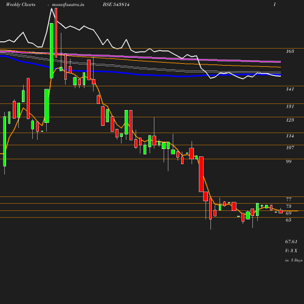Select the 114 price axis label
This screenshot has height=304, width=304.
point(290,136)
